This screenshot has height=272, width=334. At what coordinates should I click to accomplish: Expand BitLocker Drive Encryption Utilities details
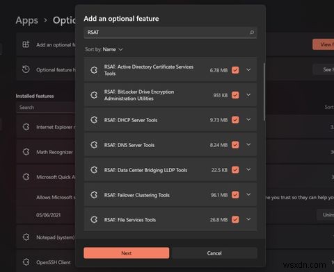pos(248,94)
